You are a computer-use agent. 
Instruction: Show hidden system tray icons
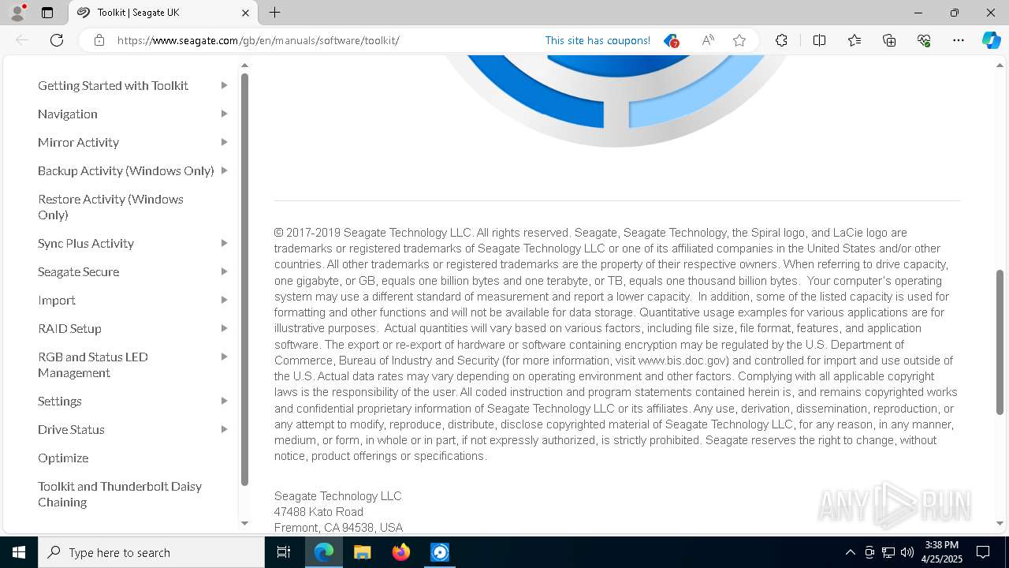(850, 552)
